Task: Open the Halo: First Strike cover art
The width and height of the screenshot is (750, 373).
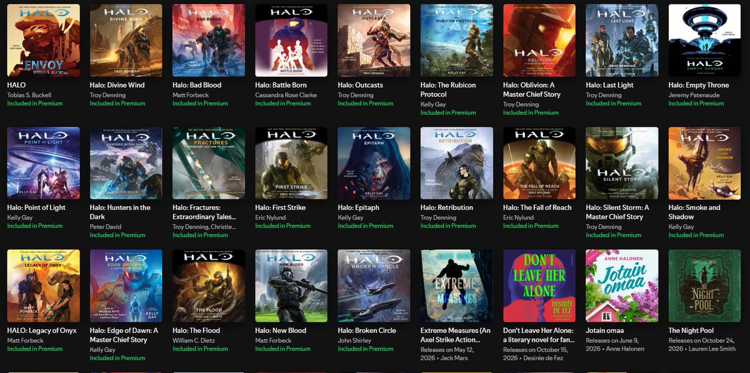Action: [x=291, y=163]
